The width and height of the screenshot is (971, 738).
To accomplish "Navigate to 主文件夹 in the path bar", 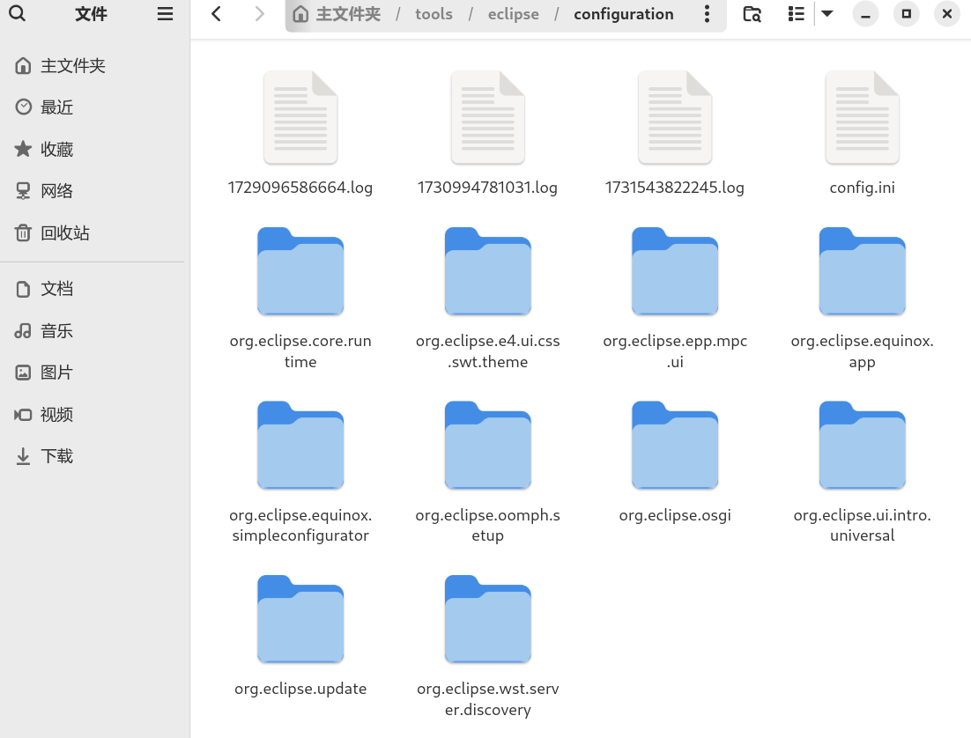I will point(337,13).
